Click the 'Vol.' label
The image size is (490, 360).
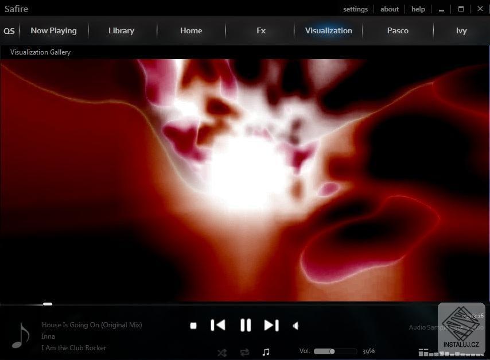tap(304, 351)
